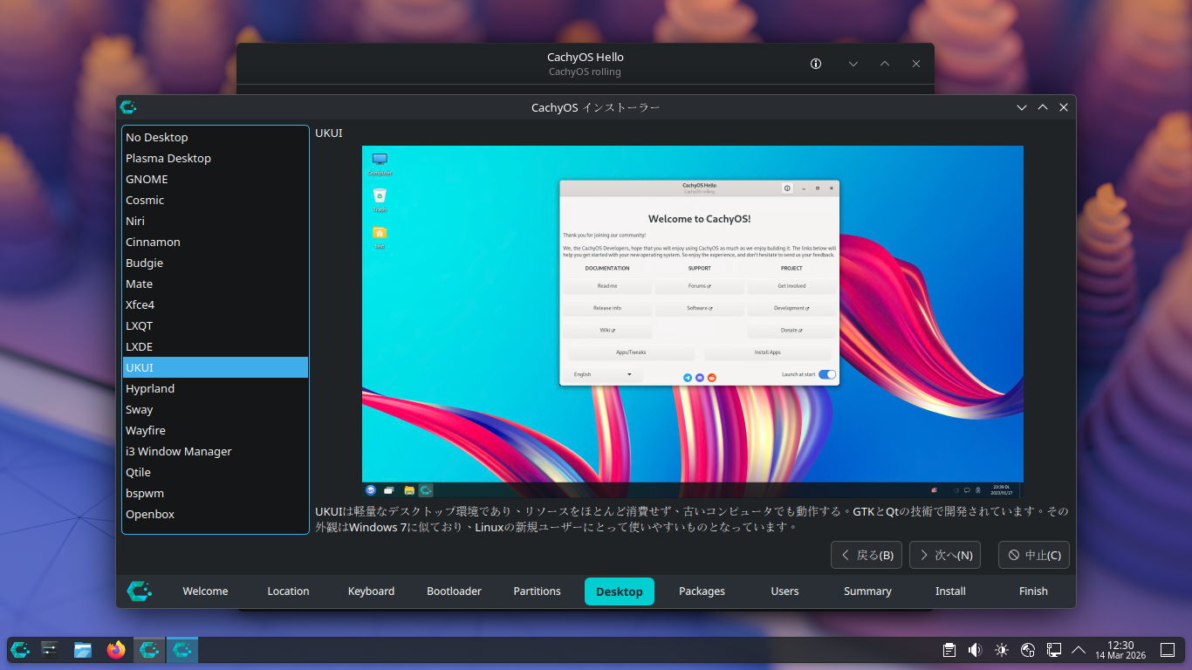This screenshot has width=1192, height=670.
Task: Open the clock showing 12:30
Action: tap(1120, 650)
